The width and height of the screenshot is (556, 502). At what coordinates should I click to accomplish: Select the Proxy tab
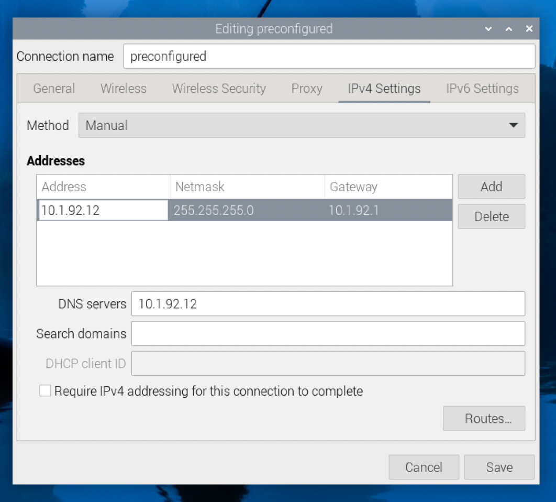pyautogui.click(x=306, y=89)
